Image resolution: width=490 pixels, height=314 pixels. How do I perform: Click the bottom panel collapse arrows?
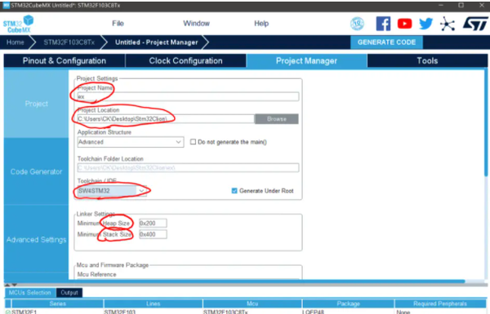pyautogui.click(x=11, y=285)
